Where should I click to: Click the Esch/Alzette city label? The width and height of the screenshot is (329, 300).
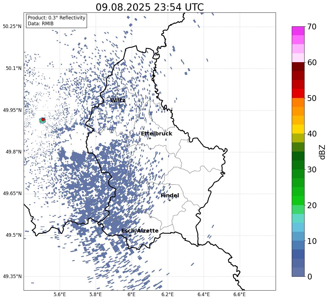(140, 231)
